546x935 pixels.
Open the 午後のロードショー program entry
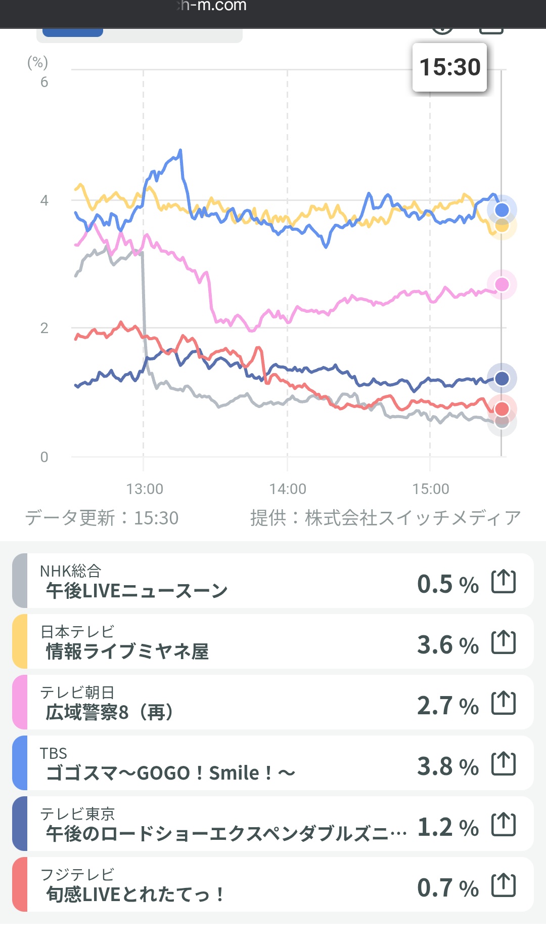(x=225, y=833)
